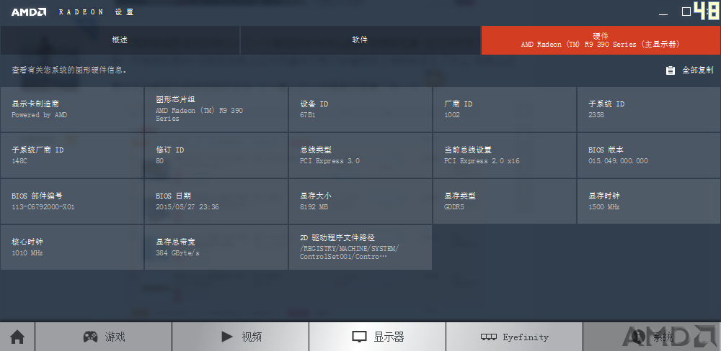Click the info icon on 系统
The height and width of the screenshot is (351, 721).
(638, 337)
